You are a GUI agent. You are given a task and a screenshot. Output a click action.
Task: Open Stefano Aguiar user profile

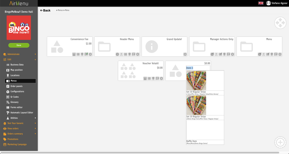[277, 3]
